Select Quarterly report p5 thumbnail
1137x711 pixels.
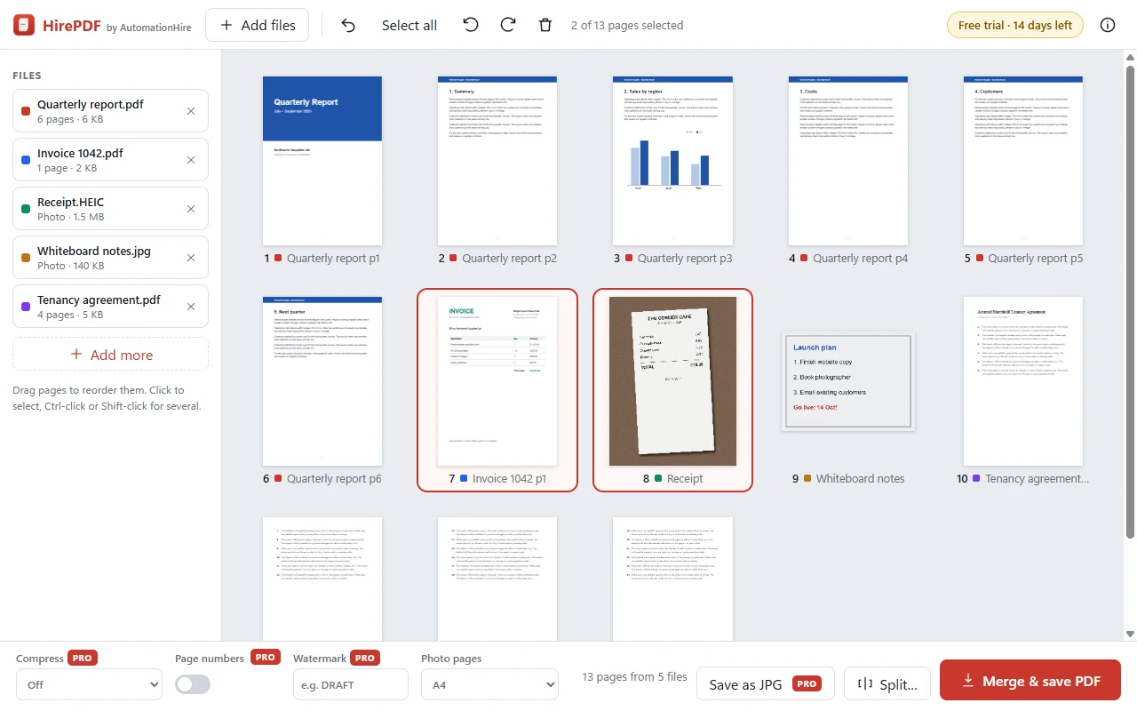[1023, 161]
